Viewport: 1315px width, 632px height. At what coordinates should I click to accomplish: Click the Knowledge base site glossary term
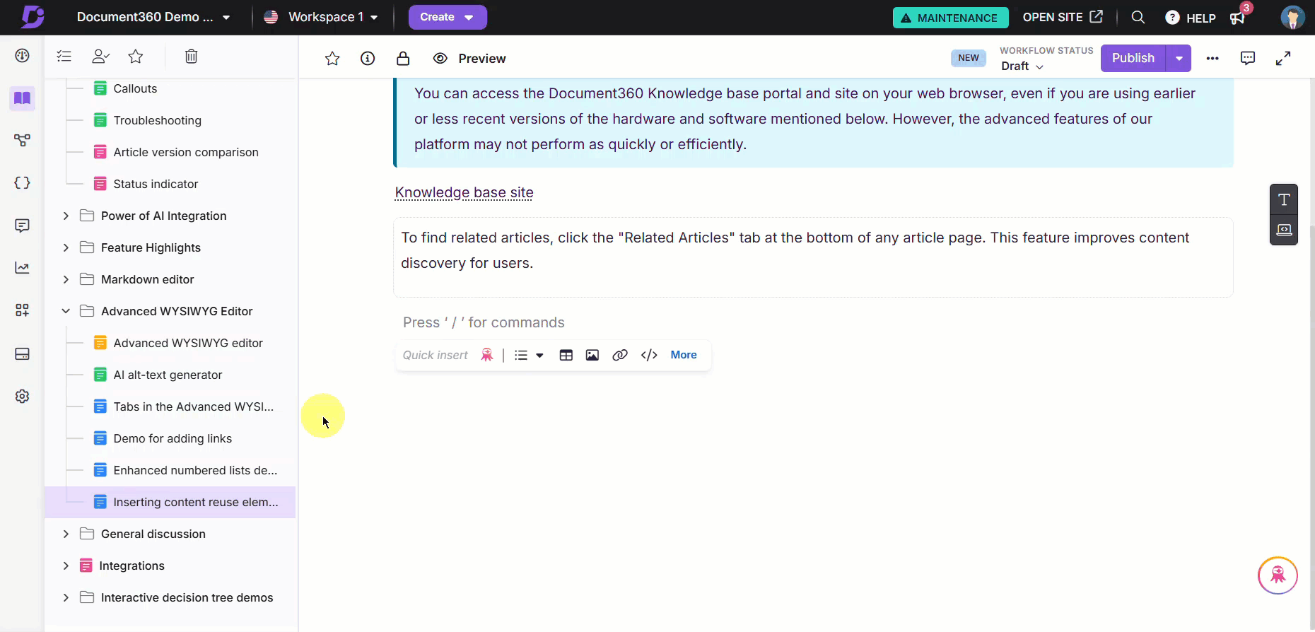[464, 192]
